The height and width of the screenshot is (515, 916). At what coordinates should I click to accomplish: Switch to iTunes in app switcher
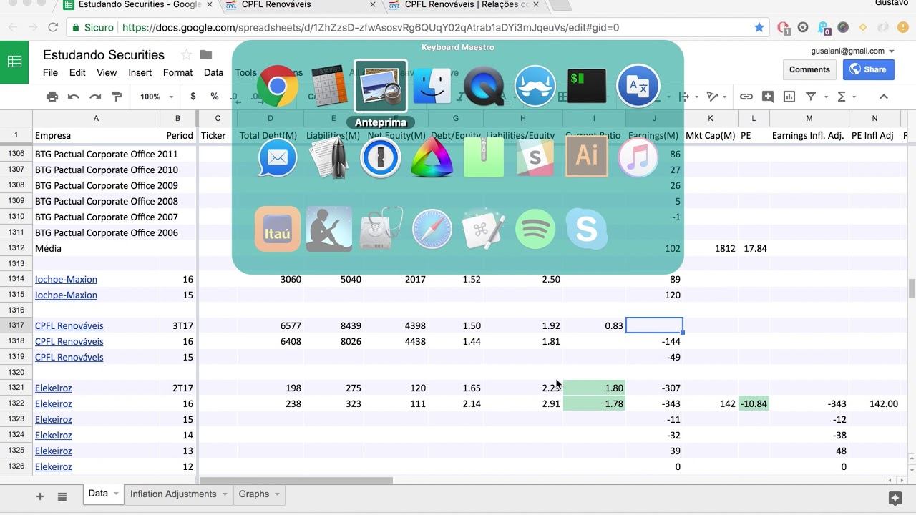click(638, 157)
